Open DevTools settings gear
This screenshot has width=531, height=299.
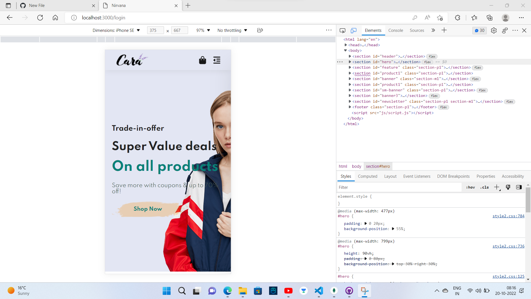click(494, 30)
